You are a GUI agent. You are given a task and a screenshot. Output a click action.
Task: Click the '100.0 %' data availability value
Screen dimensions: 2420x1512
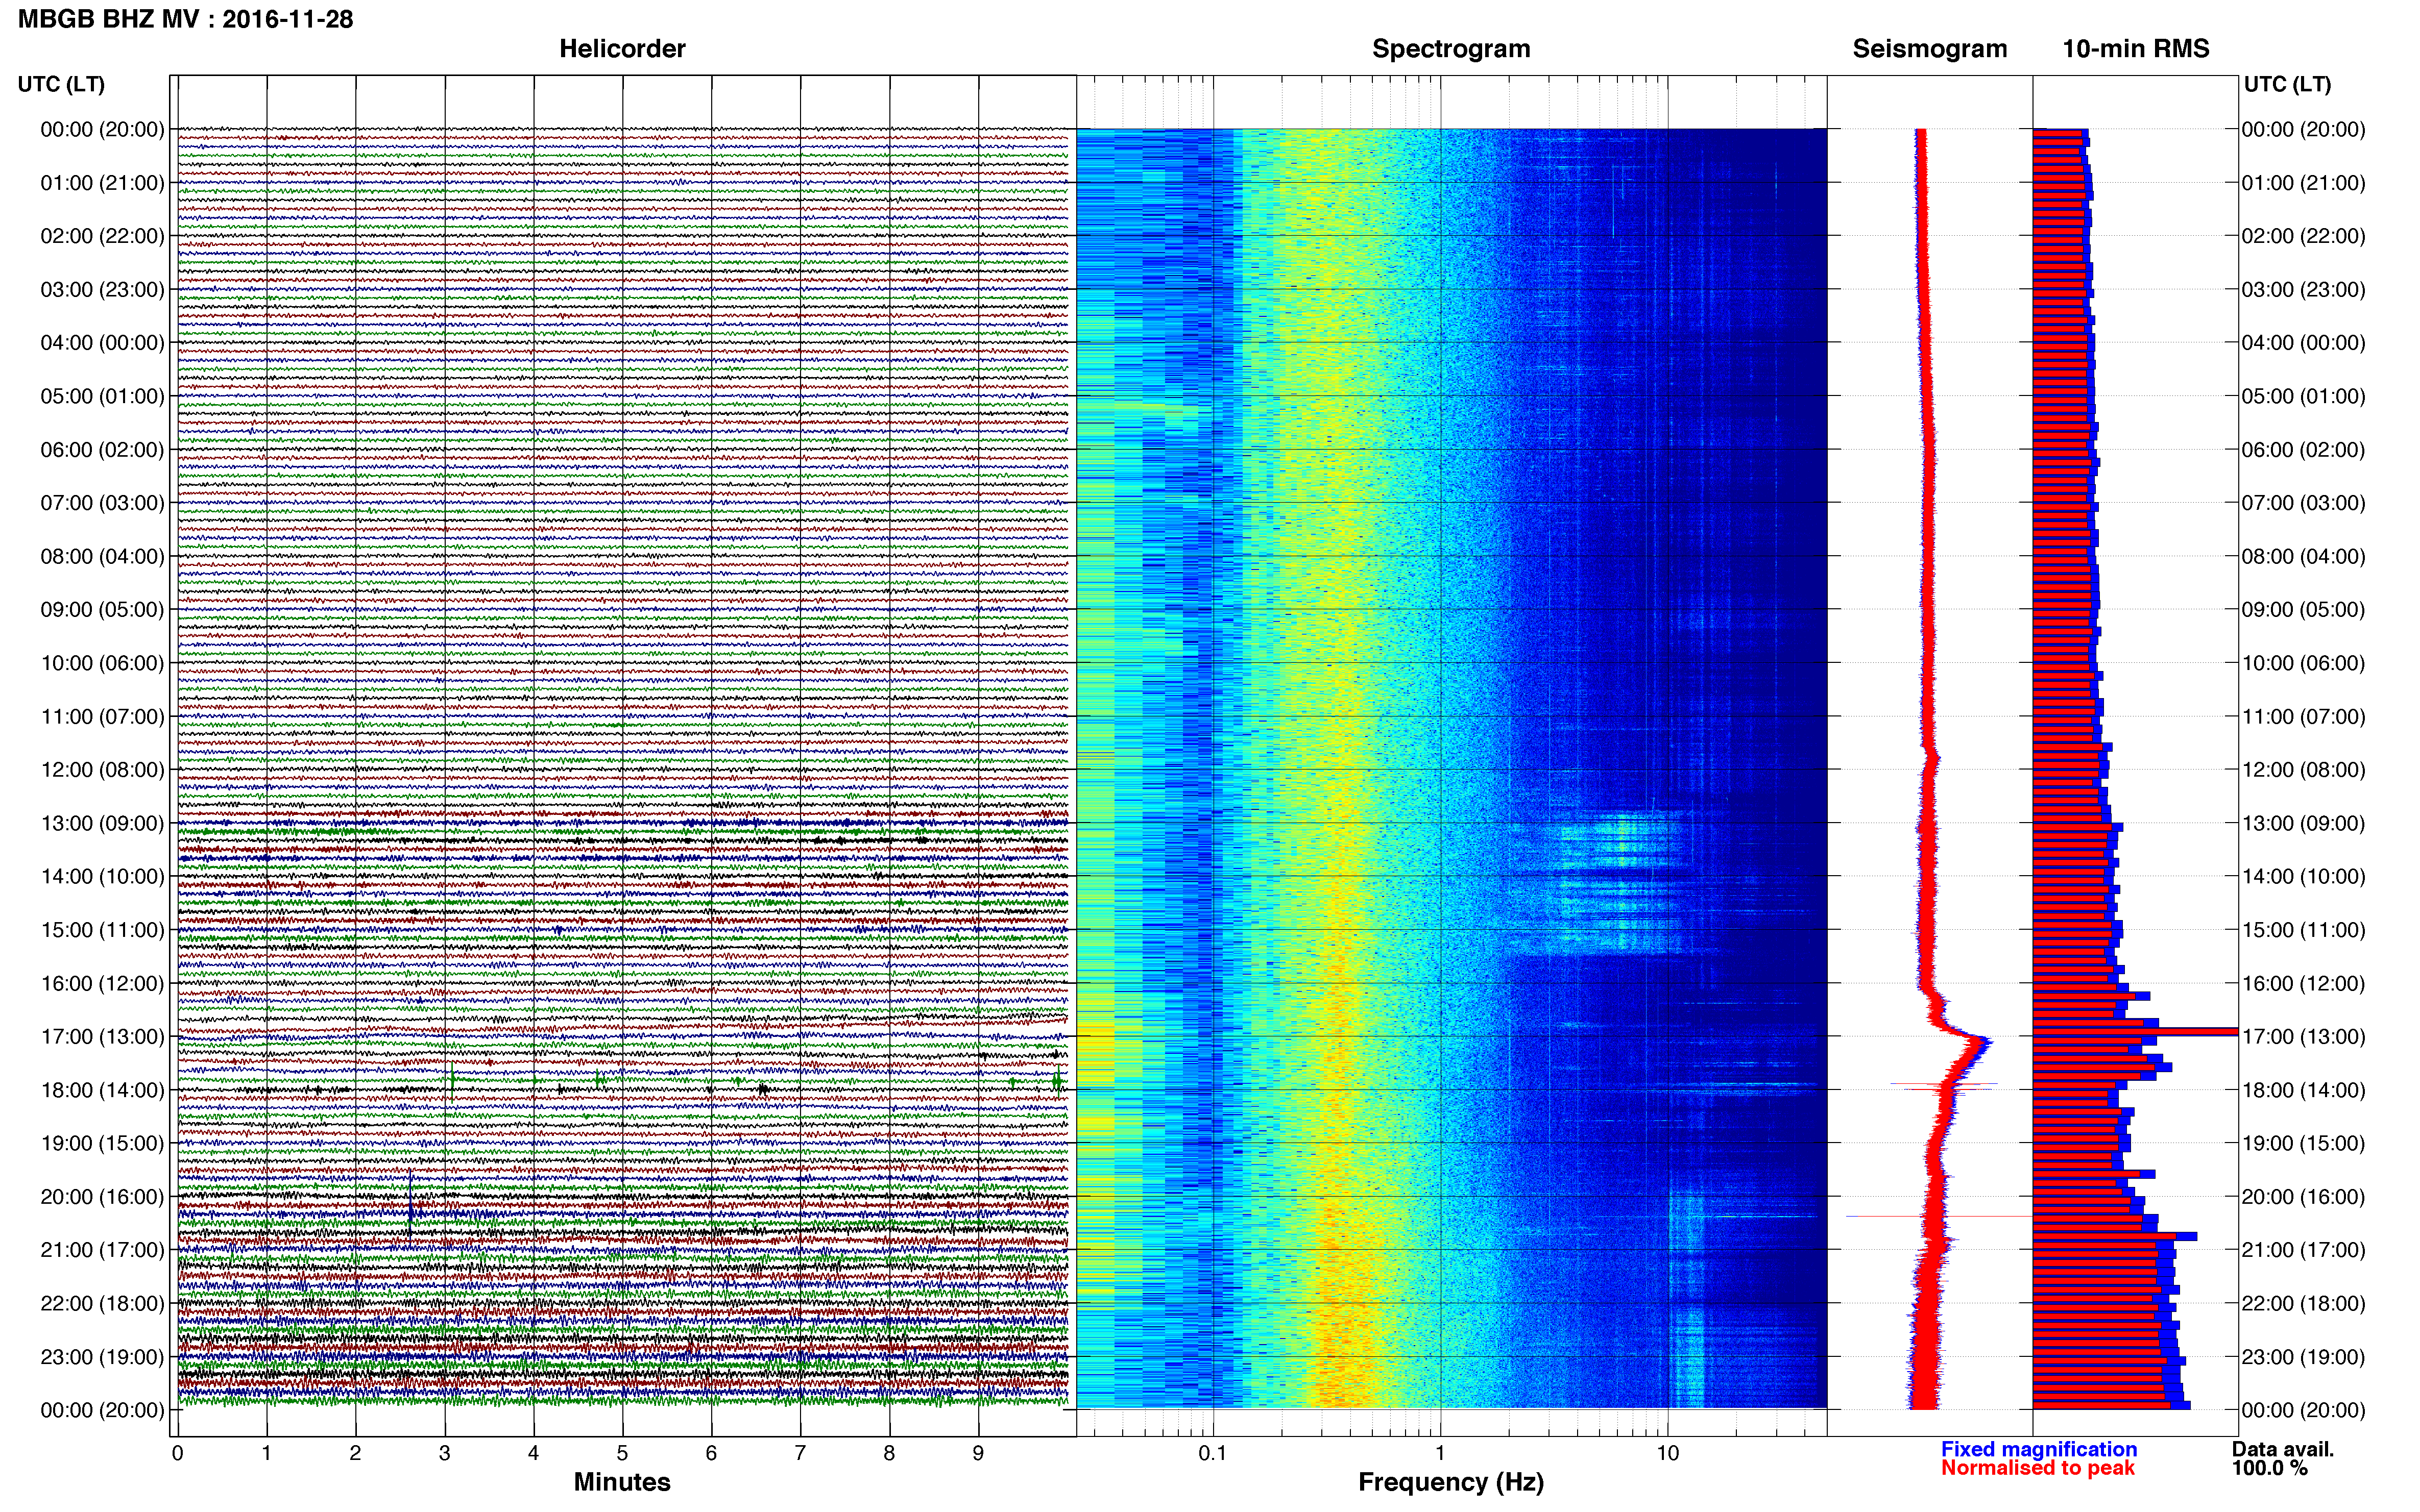(2270, 1468)
